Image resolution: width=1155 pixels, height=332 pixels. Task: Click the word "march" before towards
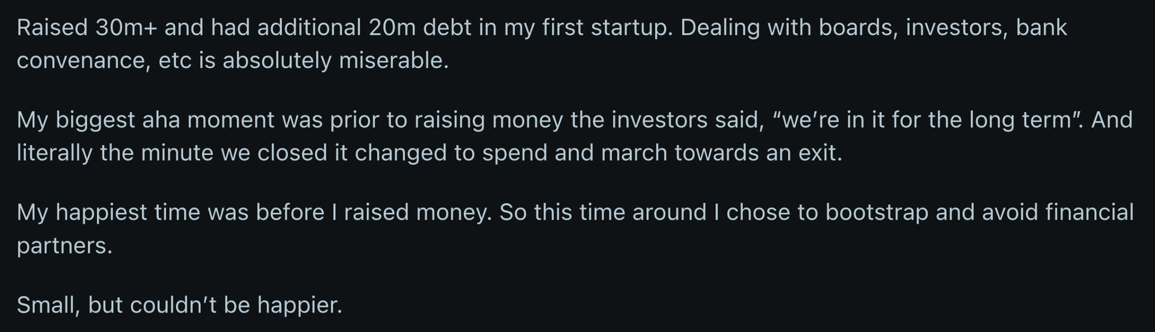pos(634,153)
